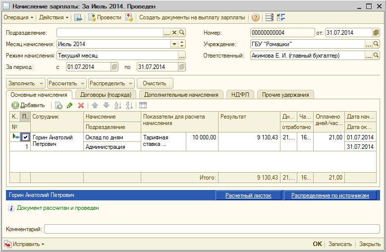Open Учреждение selection ellipsis button
This screenshot has width=386, height=252.
tap(369, 44)
